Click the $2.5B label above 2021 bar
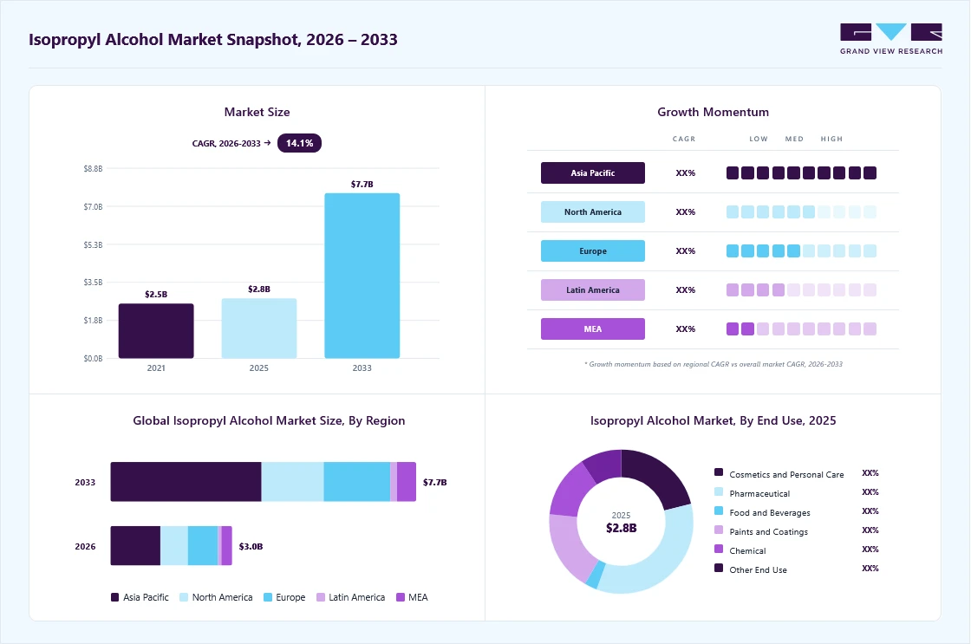The image size is (971, 644). tap(156, 294)
